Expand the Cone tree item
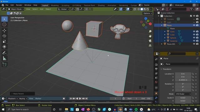200x112 pixels. [x=165, y=31]
